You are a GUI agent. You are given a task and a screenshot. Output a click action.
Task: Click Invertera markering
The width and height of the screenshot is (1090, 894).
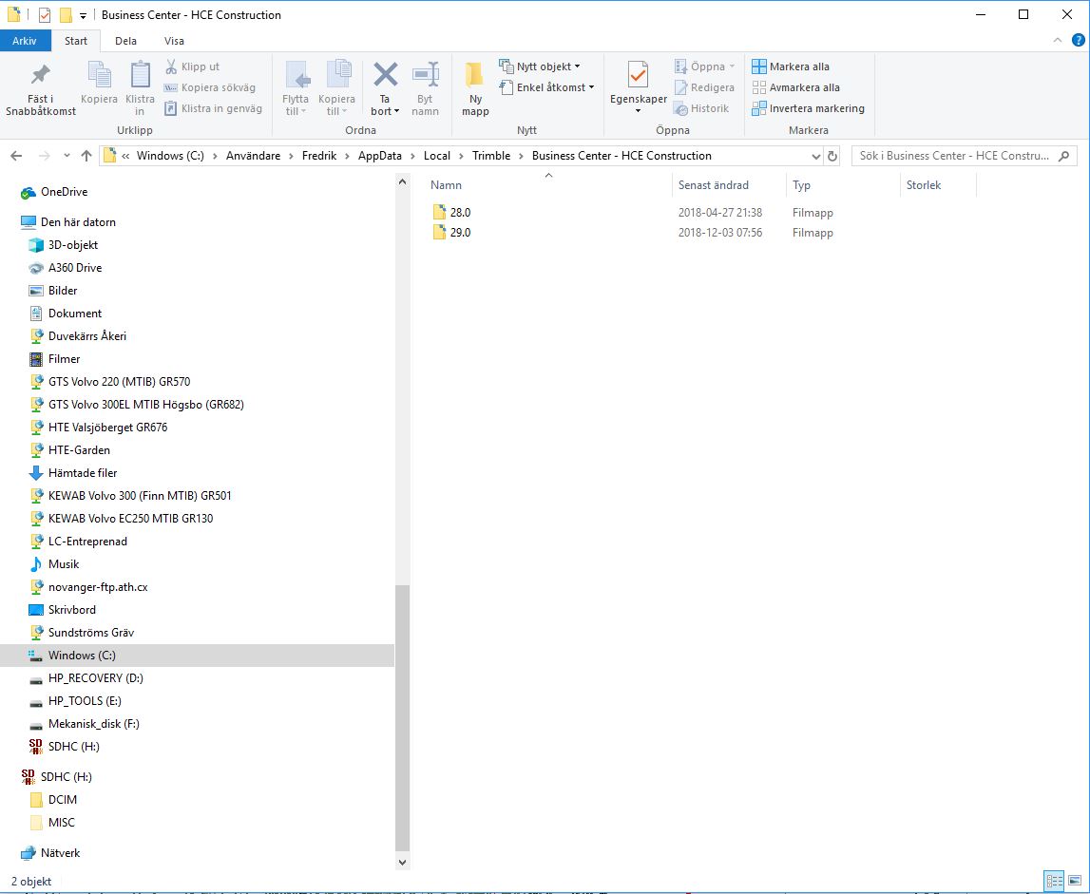[809, 108]
